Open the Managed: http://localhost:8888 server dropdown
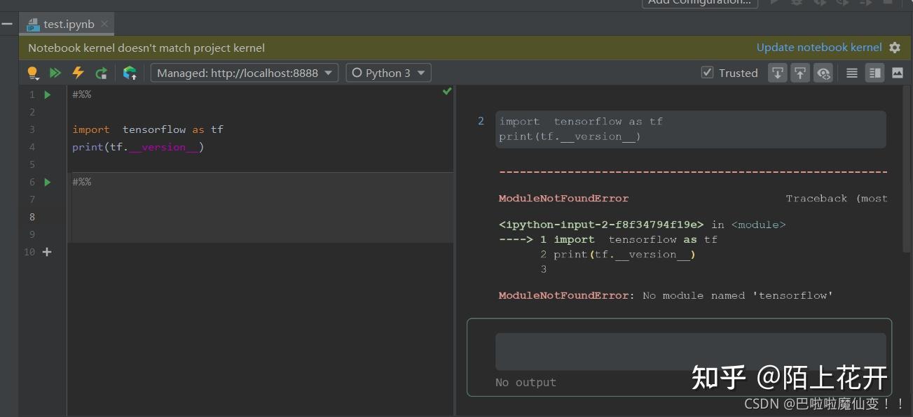 coord(244,72)
